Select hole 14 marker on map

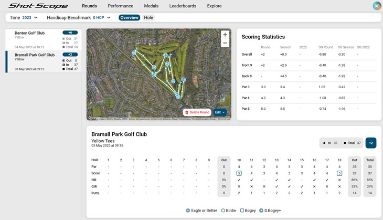click(177, 95)
